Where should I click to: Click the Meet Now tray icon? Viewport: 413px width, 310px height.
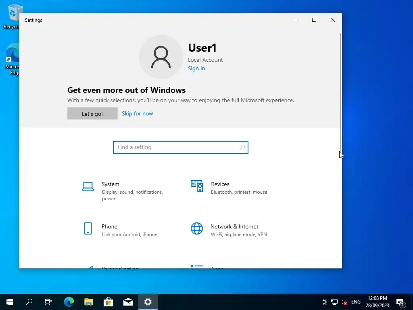[x=325, y=302]
